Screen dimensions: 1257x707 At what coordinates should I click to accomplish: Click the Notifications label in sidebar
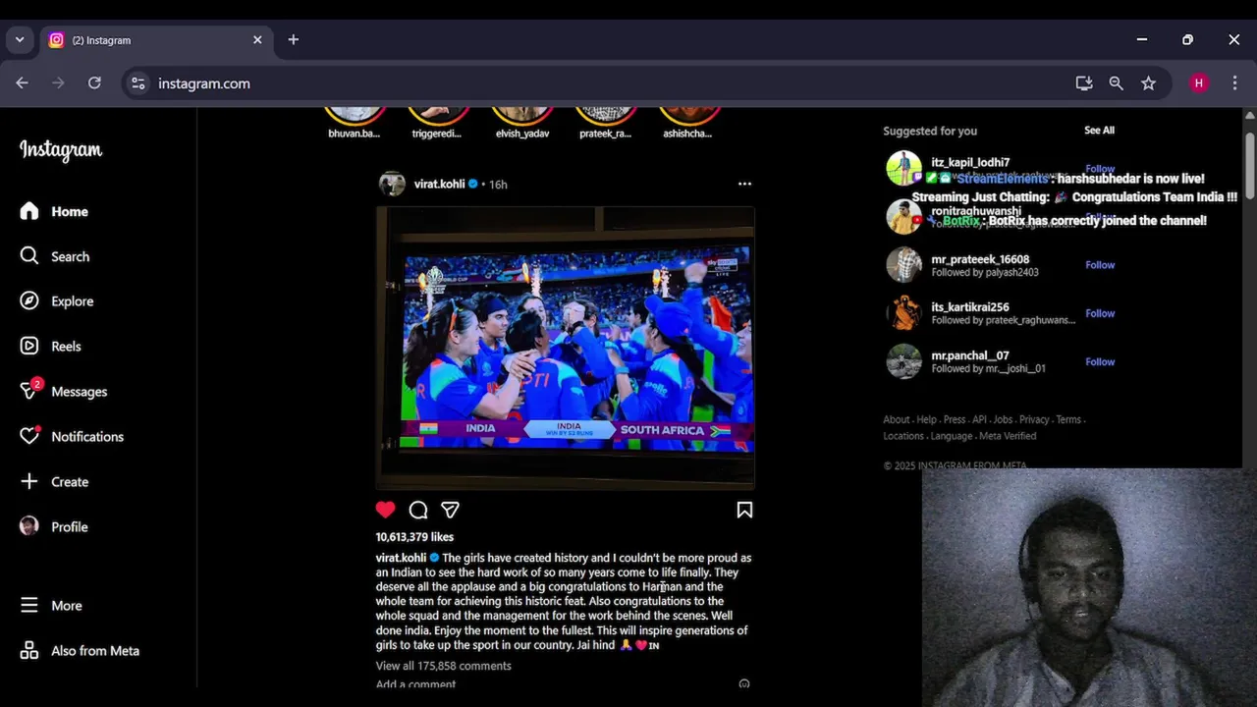point(87,437)
